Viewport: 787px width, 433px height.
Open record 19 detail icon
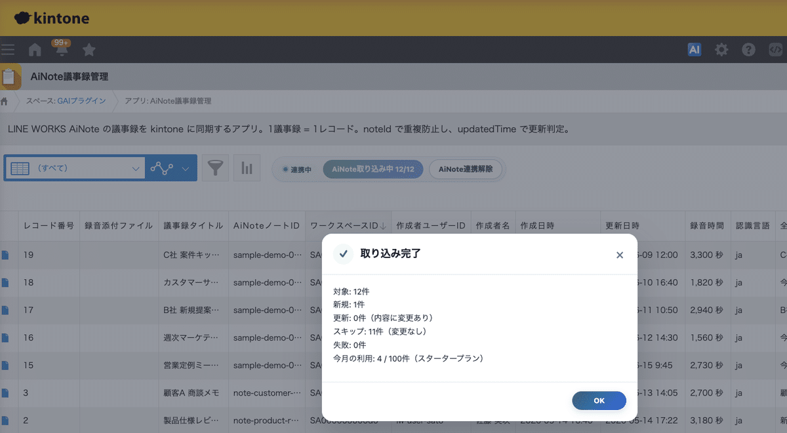5,254
